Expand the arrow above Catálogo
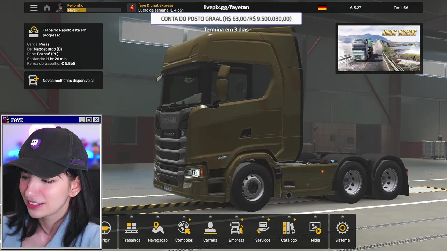Screen dimensions: 447x251 (x=289, y=216)
